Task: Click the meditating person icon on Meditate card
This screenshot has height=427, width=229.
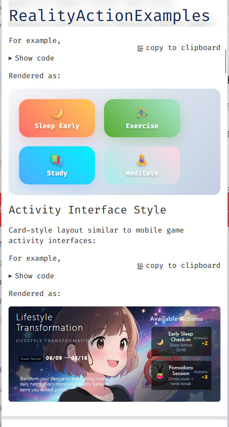Action: (142, 160)
